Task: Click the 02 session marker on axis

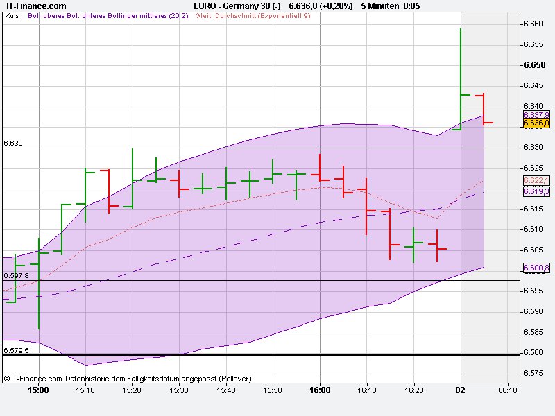Action: (x=460, y=390)
